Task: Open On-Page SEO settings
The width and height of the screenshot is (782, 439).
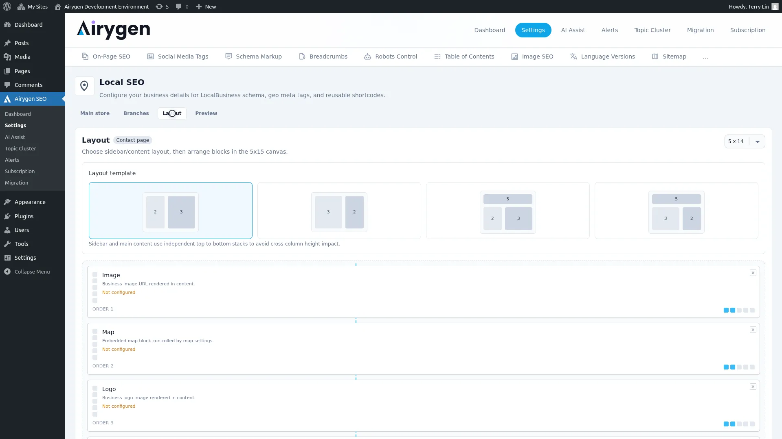Action: coord(106,57)
